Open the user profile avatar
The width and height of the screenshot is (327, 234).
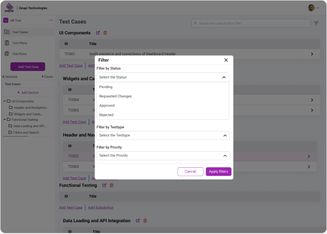point(311,8)
